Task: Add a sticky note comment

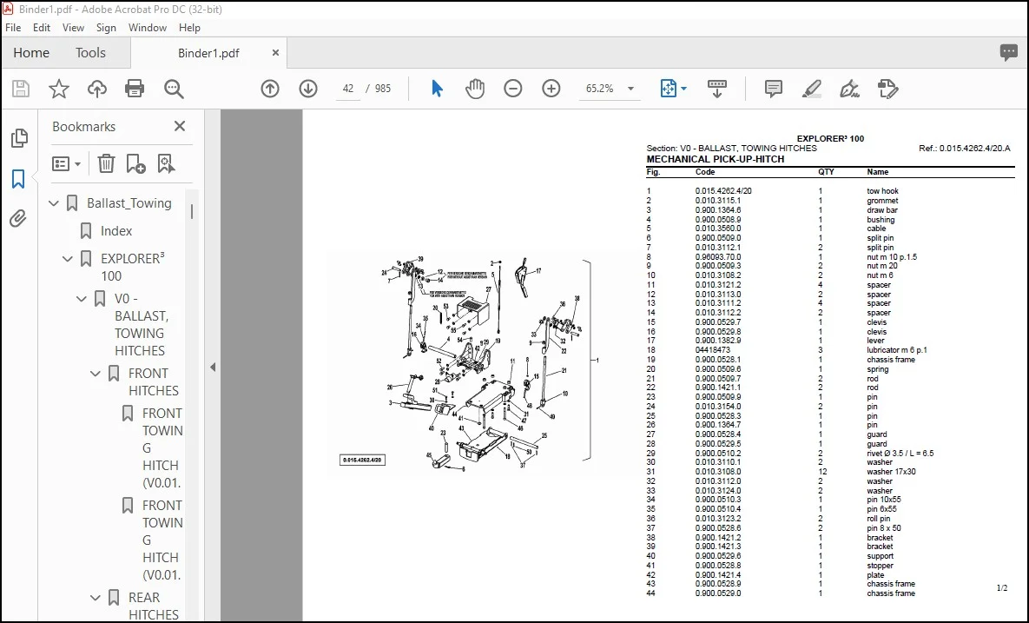Action: click(774, 89)
